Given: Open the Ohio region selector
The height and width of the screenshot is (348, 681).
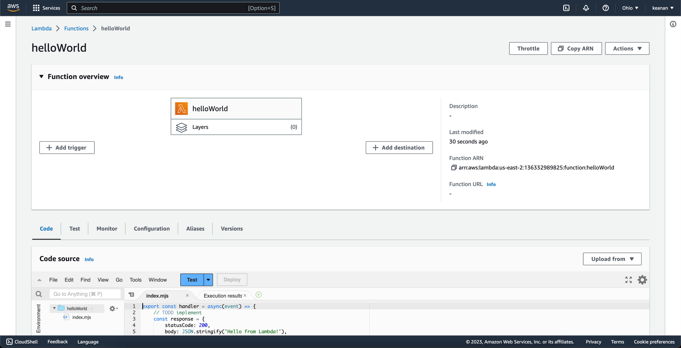Looking at the screenshot, I should click(630, 8).
